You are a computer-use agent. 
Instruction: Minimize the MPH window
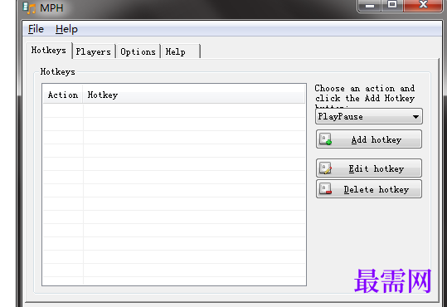370,5
